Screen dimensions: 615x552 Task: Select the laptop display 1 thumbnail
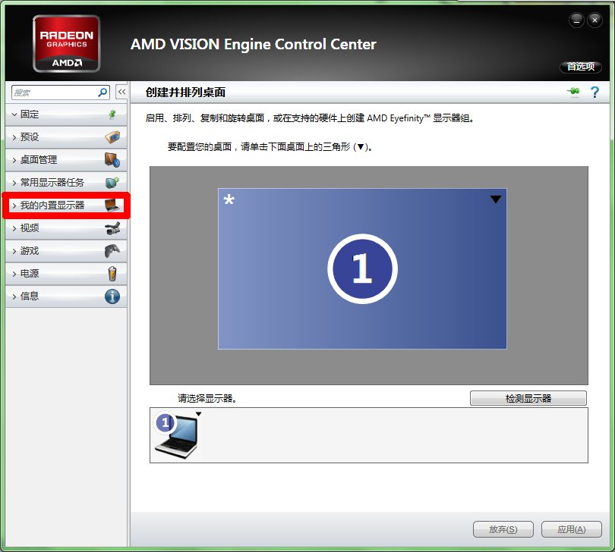point(176,436)
